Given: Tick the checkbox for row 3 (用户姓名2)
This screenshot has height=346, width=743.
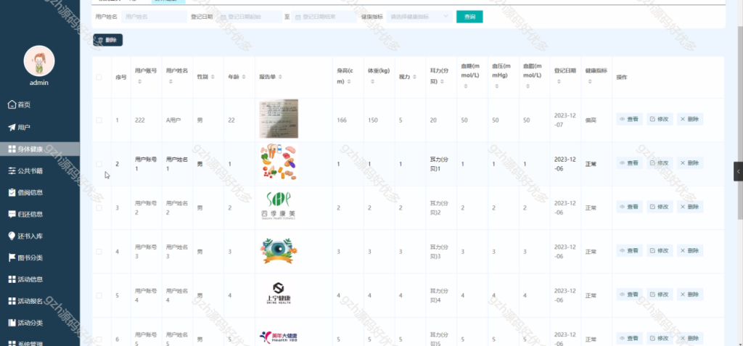Looking at the screenshot, I should [99, 207].
